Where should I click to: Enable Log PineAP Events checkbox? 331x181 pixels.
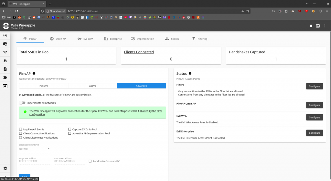tap(20, 129)
